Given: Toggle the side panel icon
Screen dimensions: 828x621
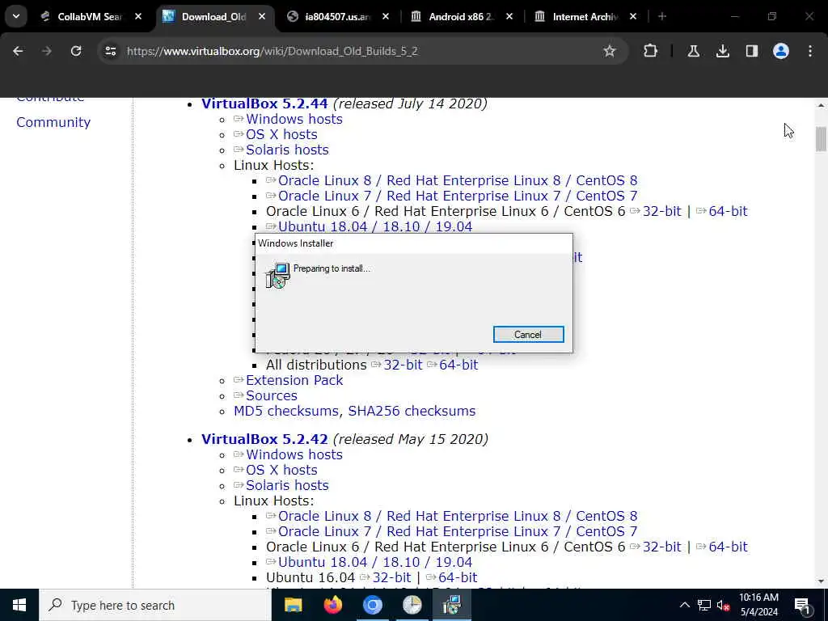Looking at the screenshot, I should (751, 51).
